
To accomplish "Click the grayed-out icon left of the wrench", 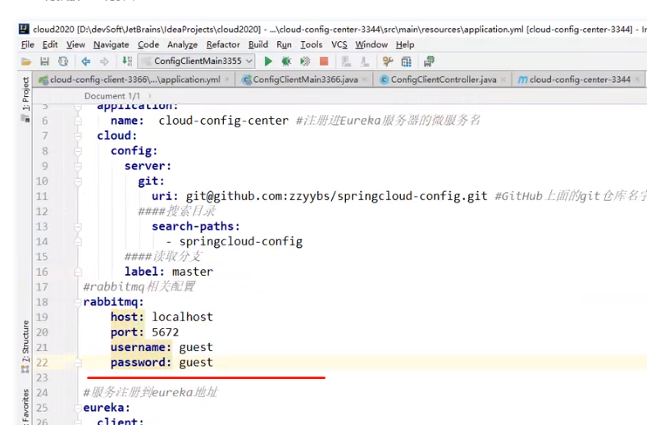I will click(x=364, y=62).
